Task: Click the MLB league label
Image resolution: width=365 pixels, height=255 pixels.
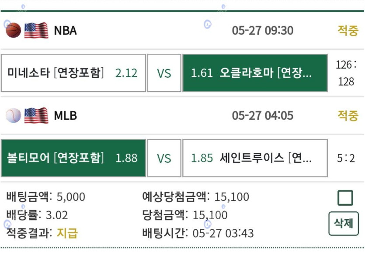Action: pyautogui.click(x=66, y=116)
